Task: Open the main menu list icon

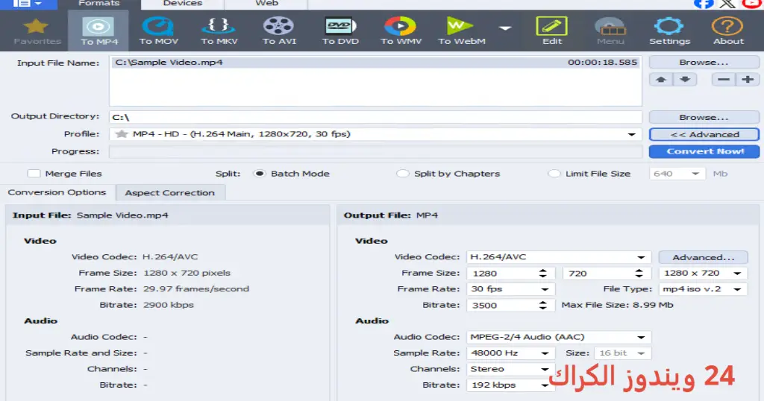Action: [27, 4]
